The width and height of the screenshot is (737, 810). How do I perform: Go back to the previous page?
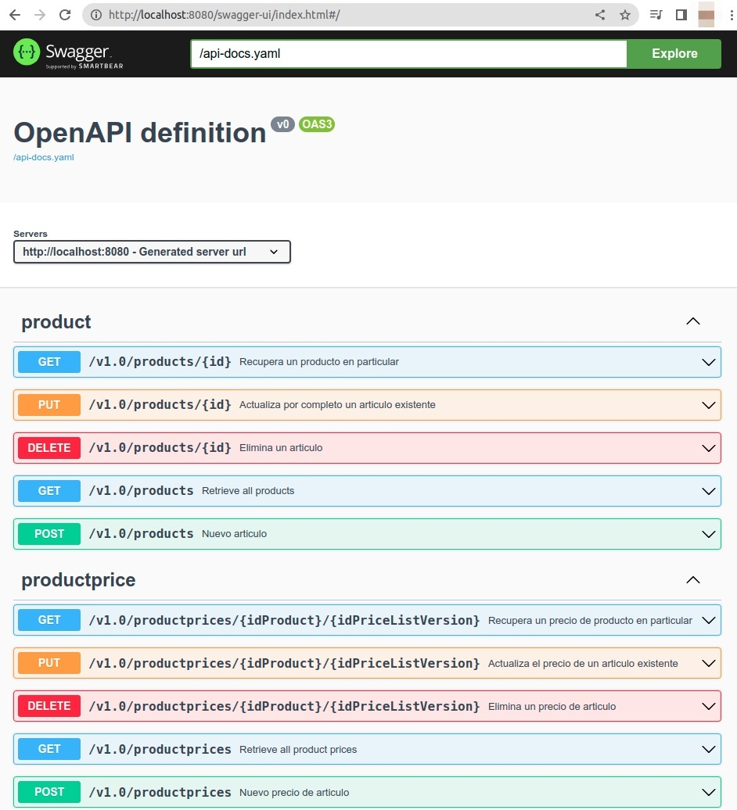pyautogui.click(x=14, y=15)
